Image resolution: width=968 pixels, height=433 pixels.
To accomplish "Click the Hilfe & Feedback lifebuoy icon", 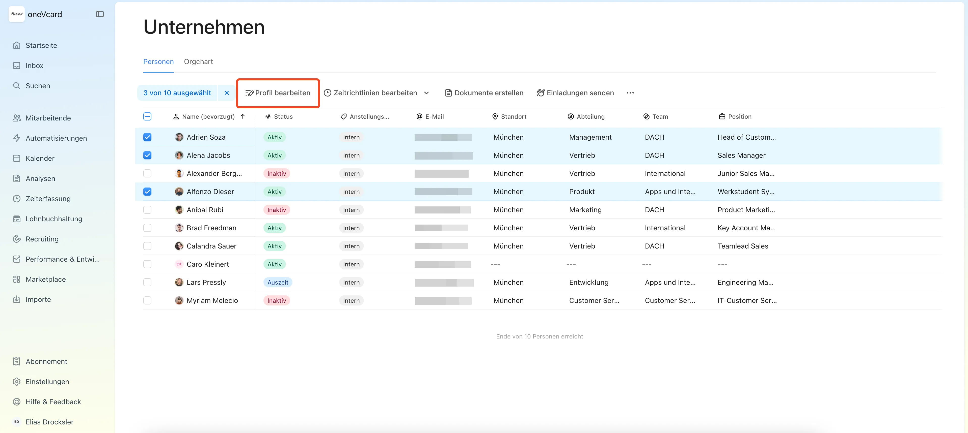I will [x=17, y=402].
